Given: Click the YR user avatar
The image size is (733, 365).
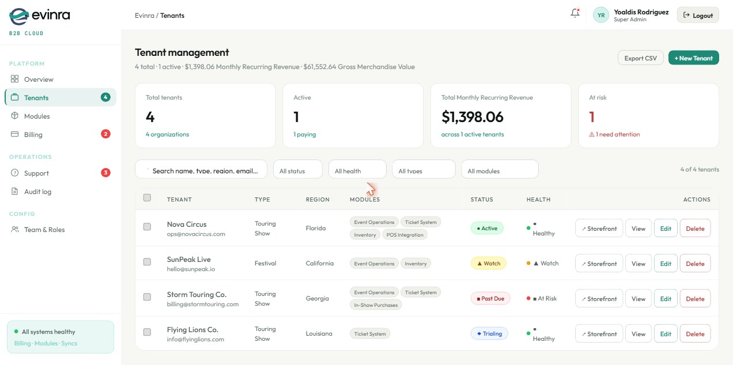Looking at the screenshot, I should pyautogui.click(x=601, y=16).
